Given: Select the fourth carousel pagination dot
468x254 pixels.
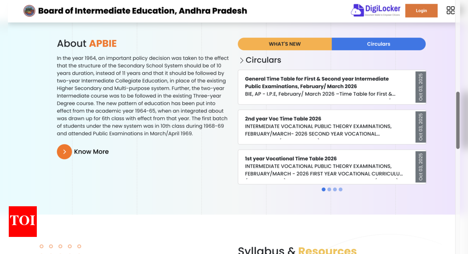Looking at the screenshot, I should click(x=340, y=190).
